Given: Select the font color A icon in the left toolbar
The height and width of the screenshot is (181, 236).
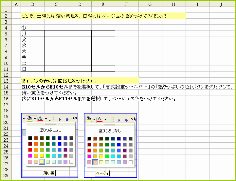Looking at the screenshot, I should coord(40,119).
